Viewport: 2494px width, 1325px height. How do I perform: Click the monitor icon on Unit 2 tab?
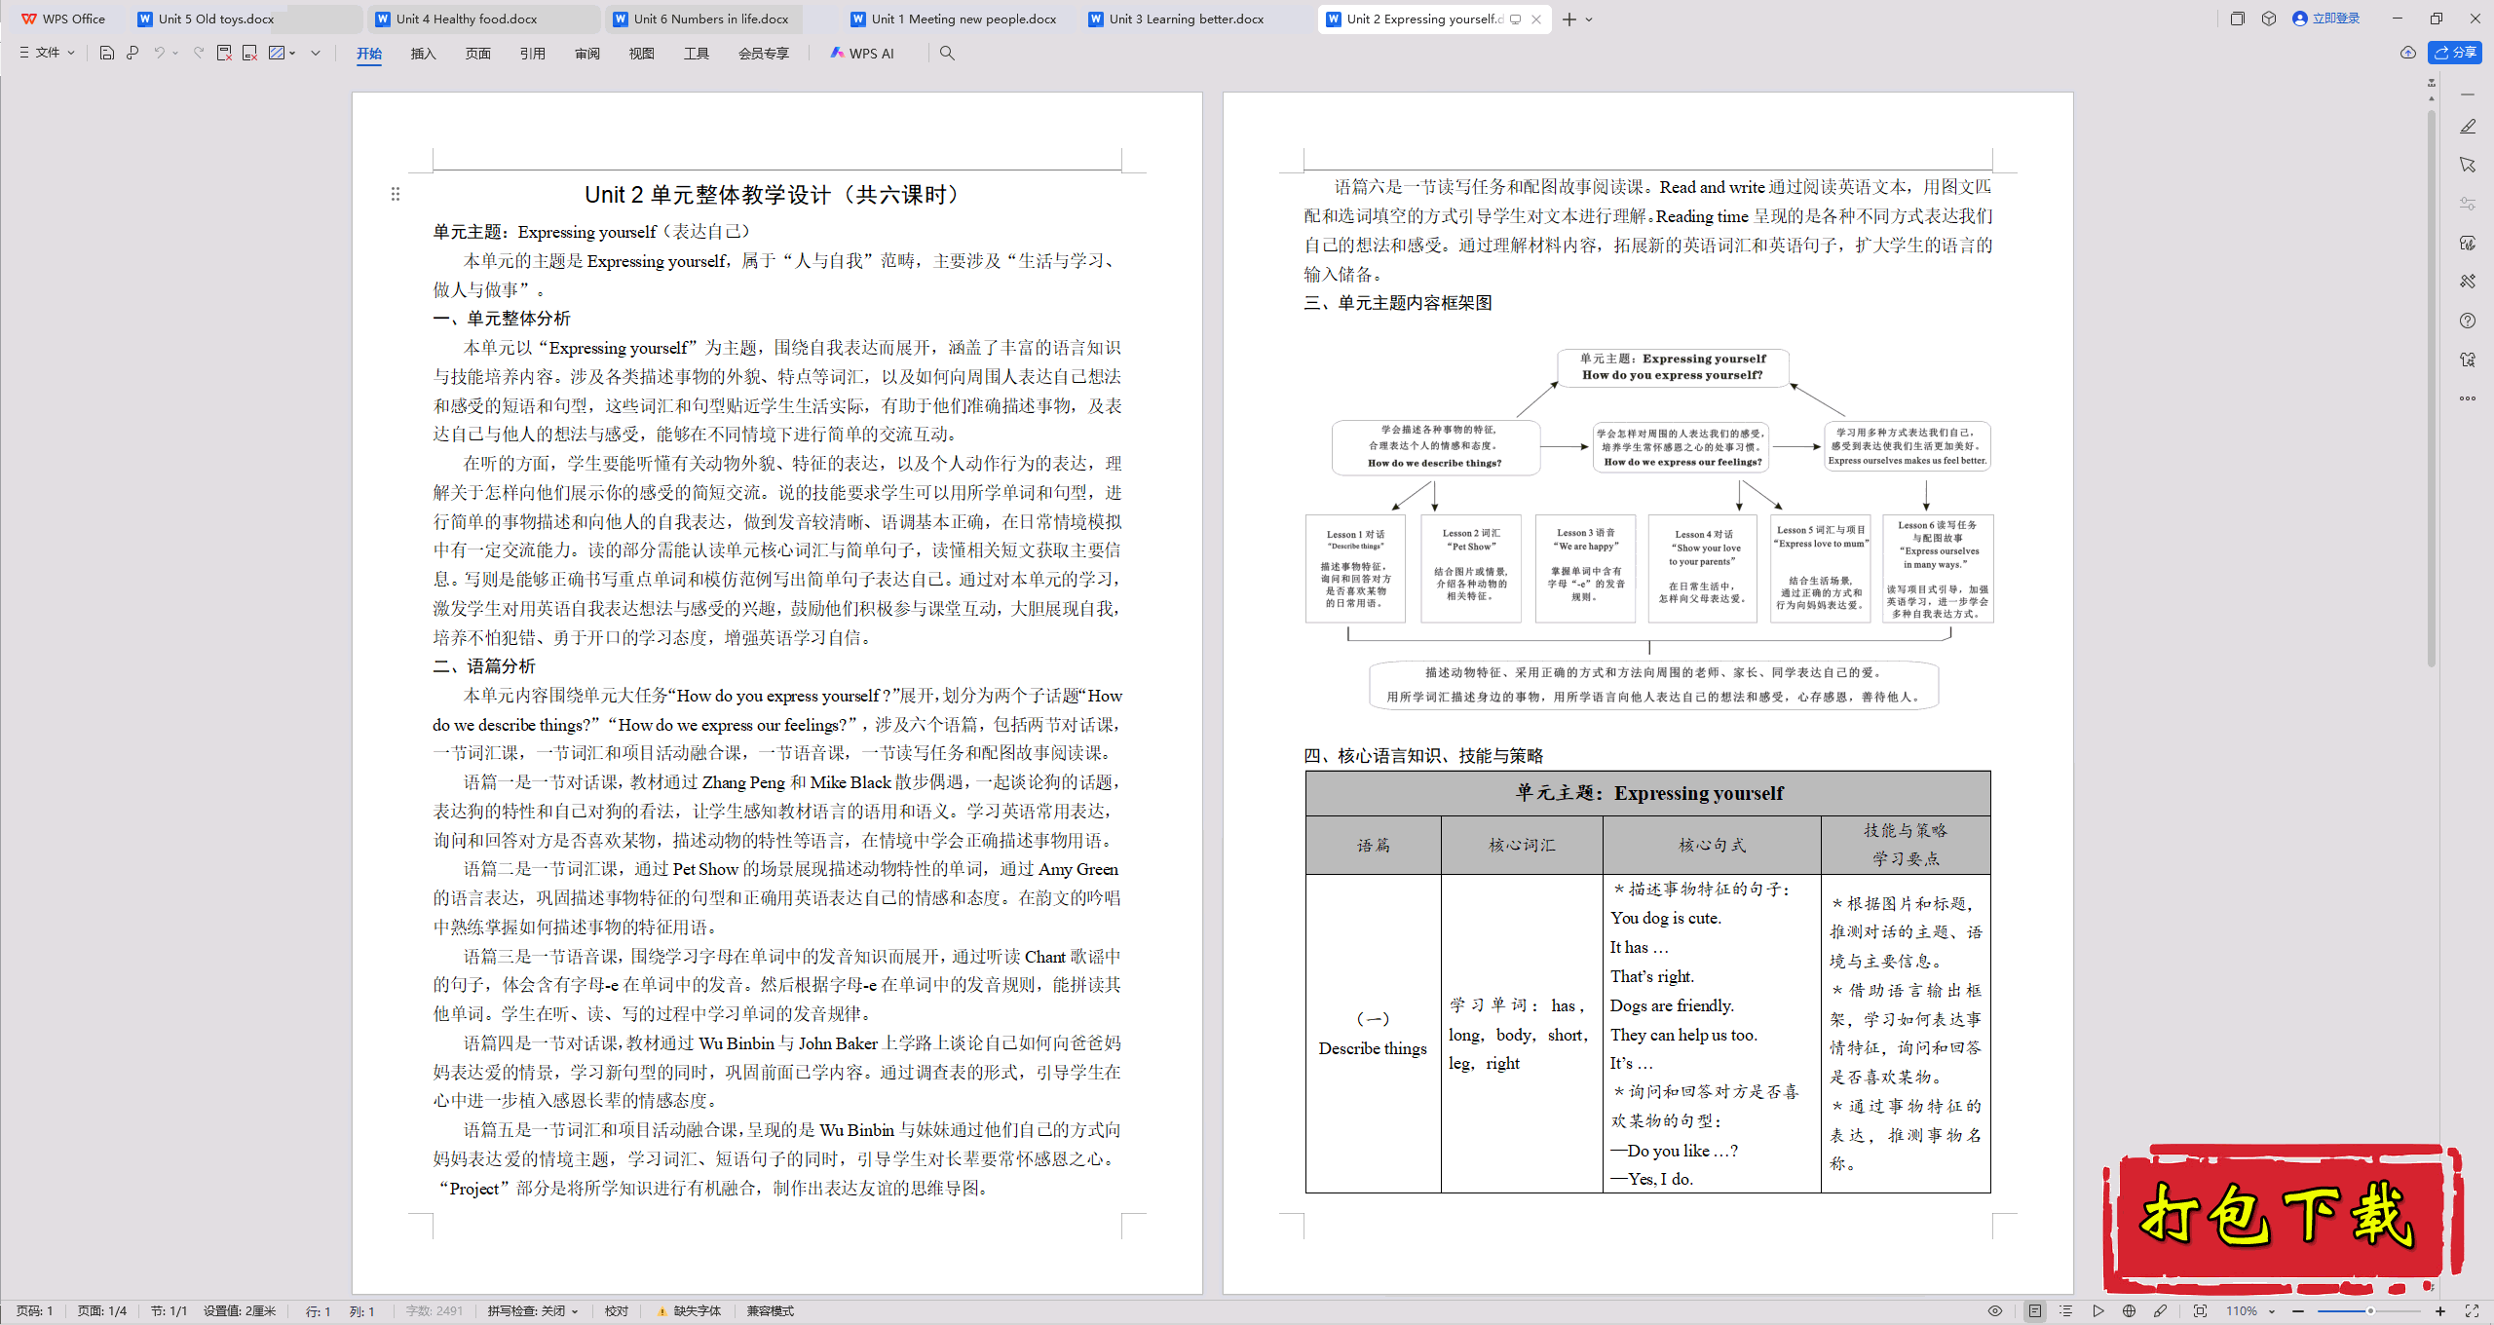click(x=1516, y=19)
